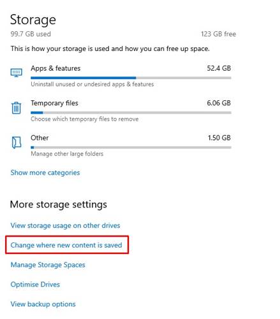The height and width of the screenshot is (319, 280).
Task: Click the 52.4 GB size value
Action: 219,68
